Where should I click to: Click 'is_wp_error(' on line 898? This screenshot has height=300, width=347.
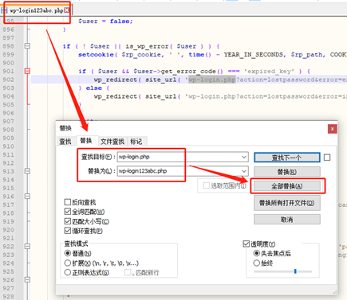pyautogui.click(x=149, y=46)
